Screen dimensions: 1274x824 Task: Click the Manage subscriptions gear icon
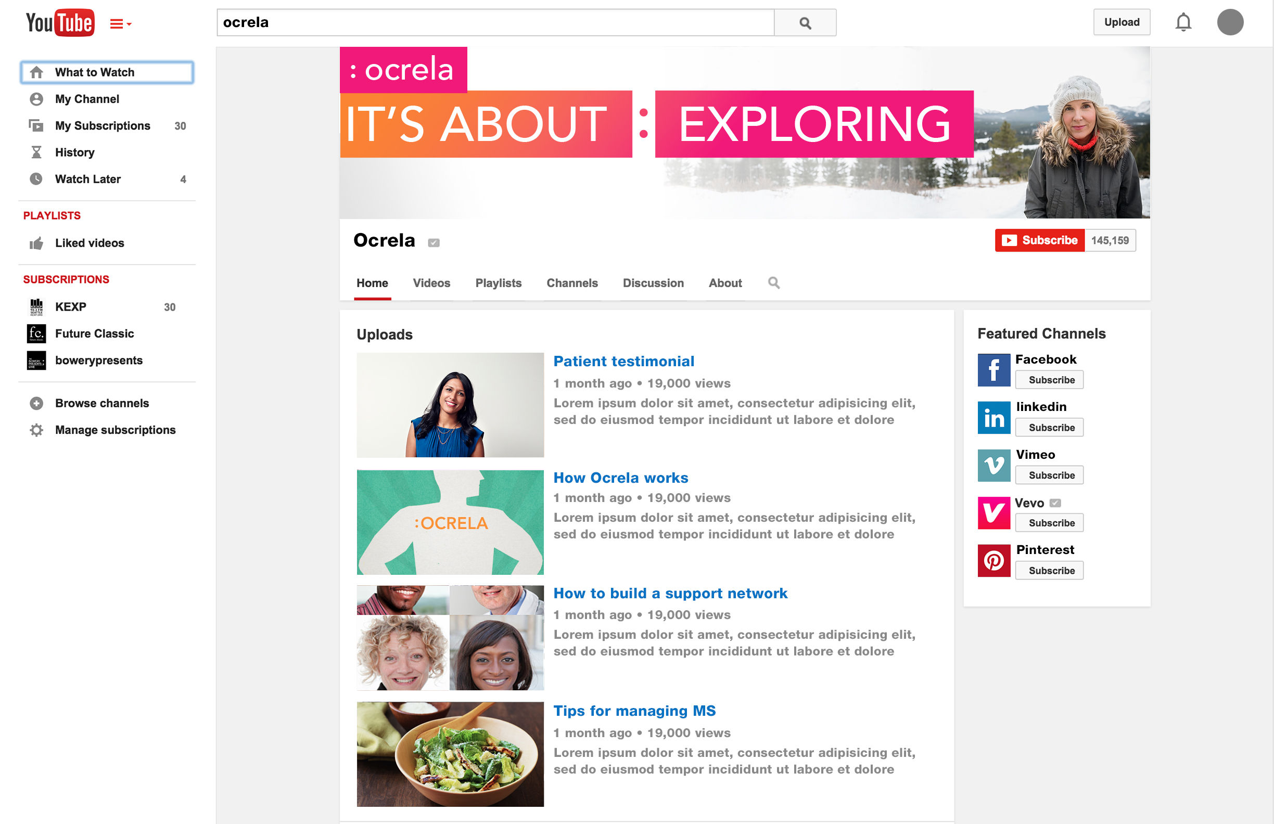(x=36, y=430)
